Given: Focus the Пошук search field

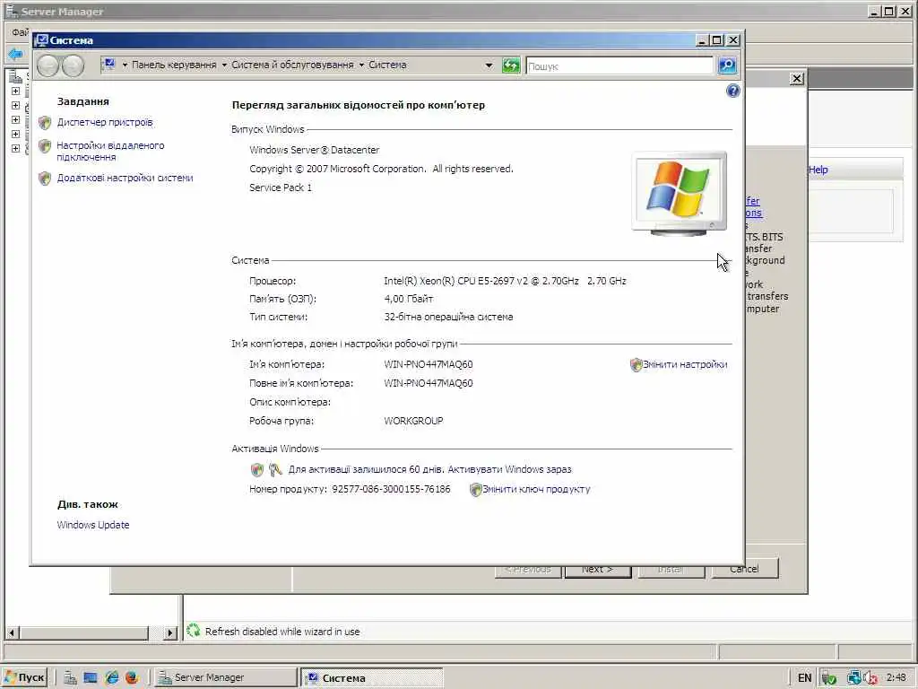Looking at the screenshot, I should (x=619, y=66).
